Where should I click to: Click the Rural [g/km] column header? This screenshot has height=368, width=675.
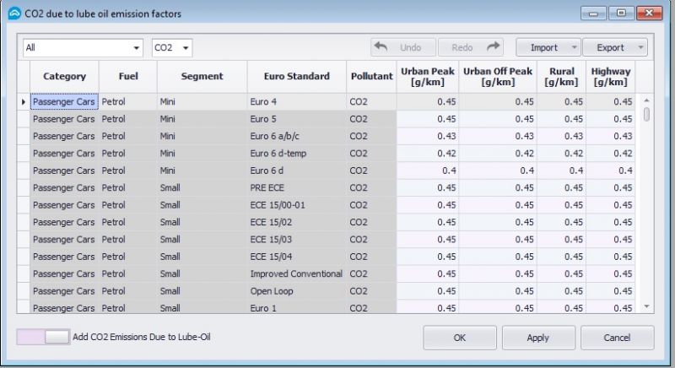[562, 77]
